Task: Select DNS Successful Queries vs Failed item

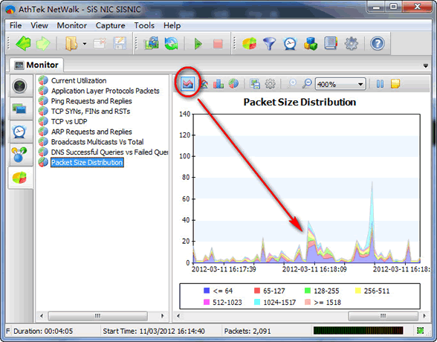Action: [109, 152]
